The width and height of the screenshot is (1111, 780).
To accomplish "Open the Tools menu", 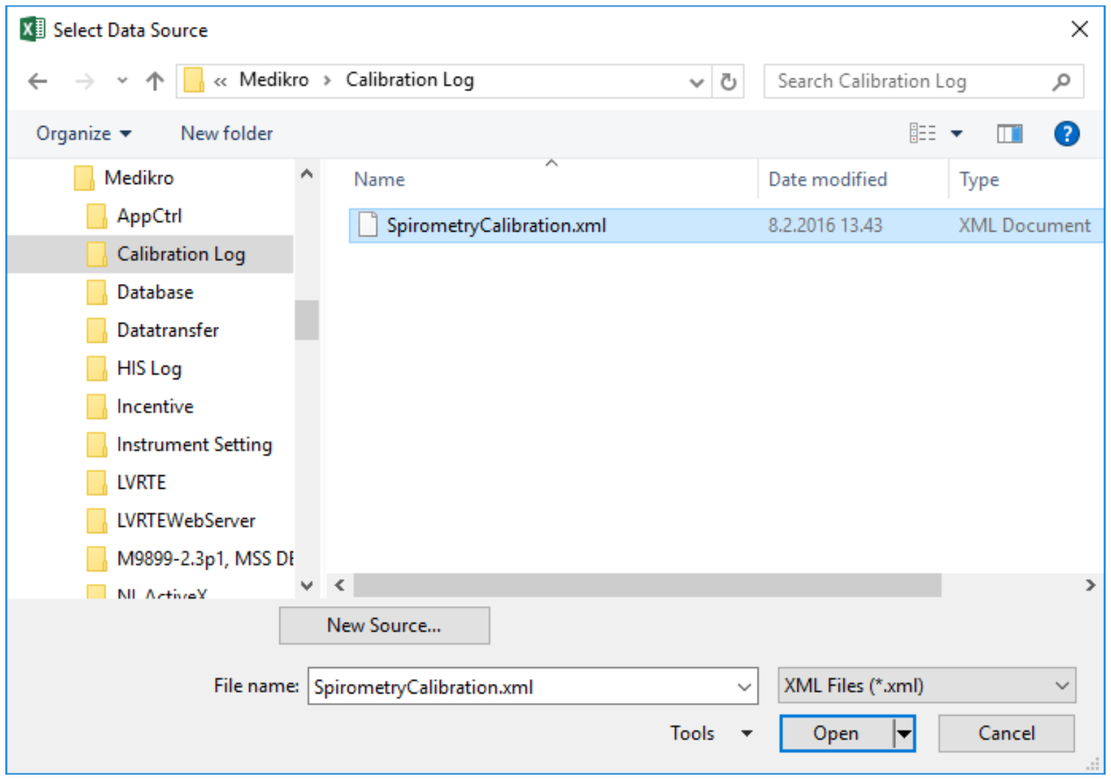I will coord(709,733).
